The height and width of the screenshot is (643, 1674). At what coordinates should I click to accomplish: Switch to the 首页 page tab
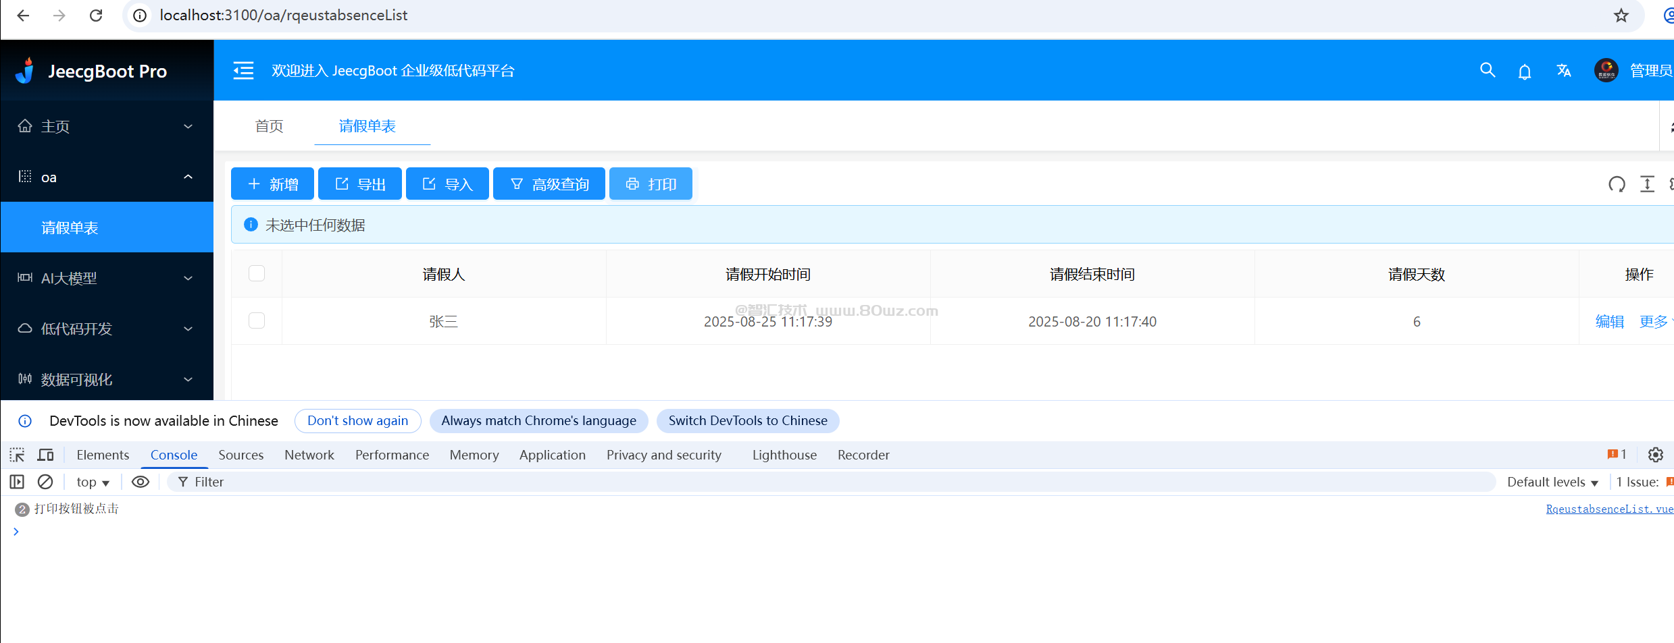pos(269,126)
